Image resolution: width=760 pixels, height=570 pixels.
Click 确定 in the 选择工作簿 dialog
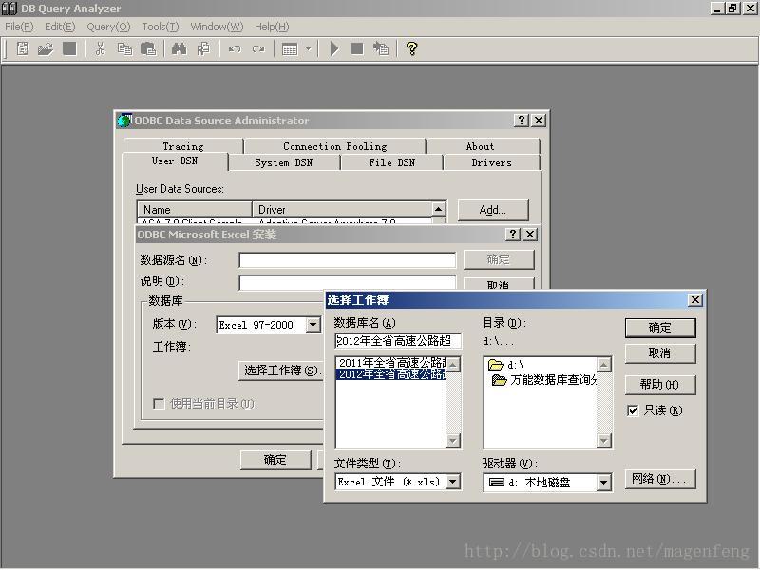click(x=660, y=328)
